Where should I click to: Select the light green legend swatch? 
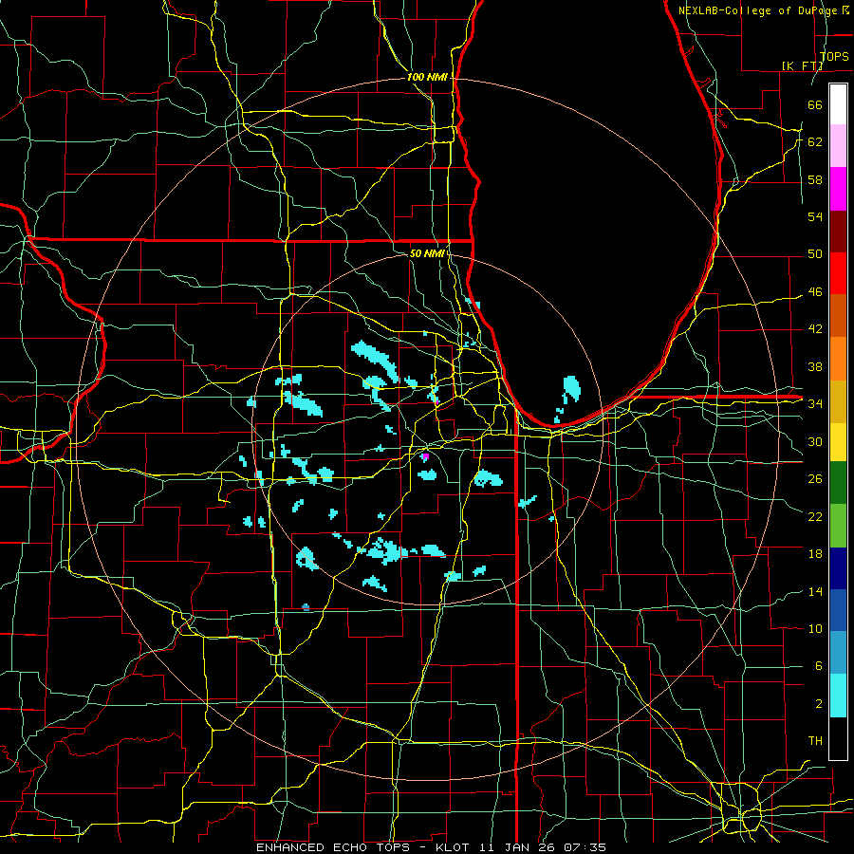pos(838,526)
